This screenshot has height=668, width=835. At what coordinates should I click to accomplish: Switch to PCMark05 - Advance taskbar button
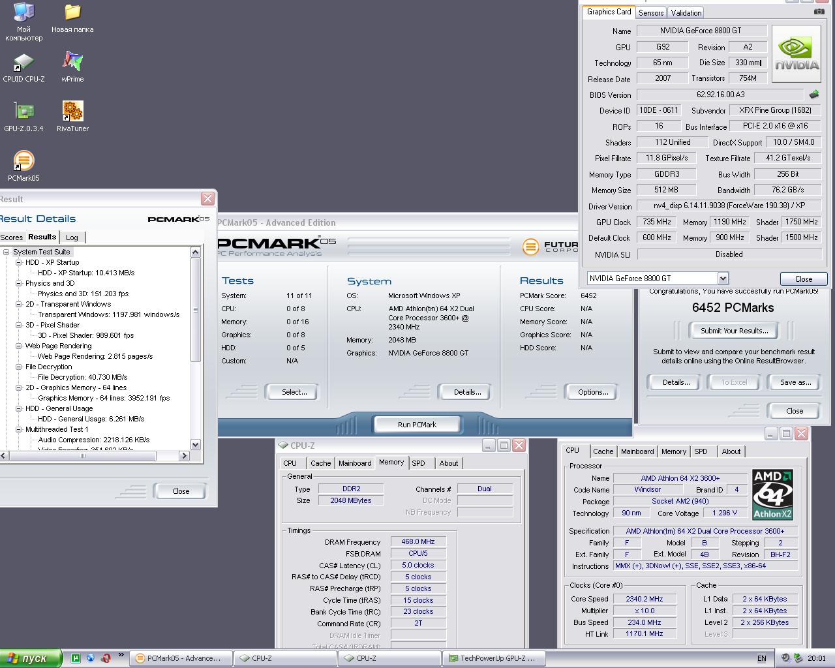pyautogui.click(x=181, y=658)
